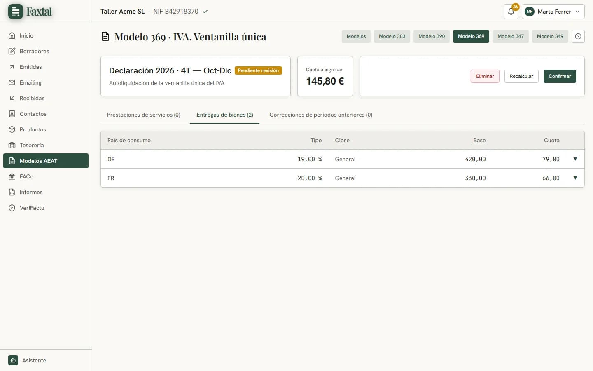Open Correcciones de periodos anteriores (0) tab
The height and width of the screenshot is (371, 593).
click(321, 115)
